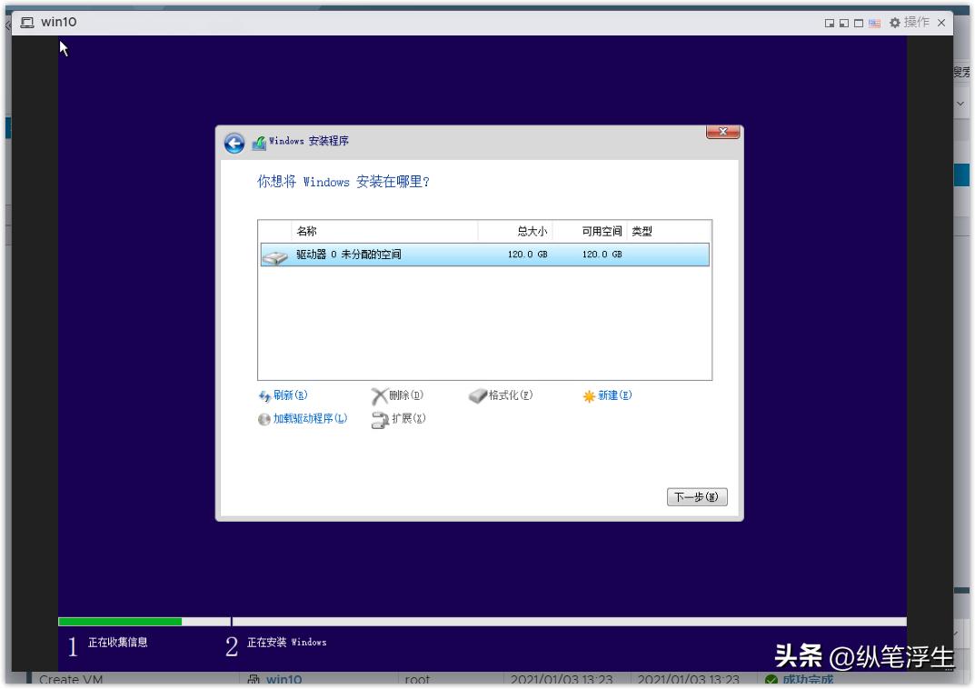
Task: Click the Windows Setup logo in title bar
Action: [261, 142]
